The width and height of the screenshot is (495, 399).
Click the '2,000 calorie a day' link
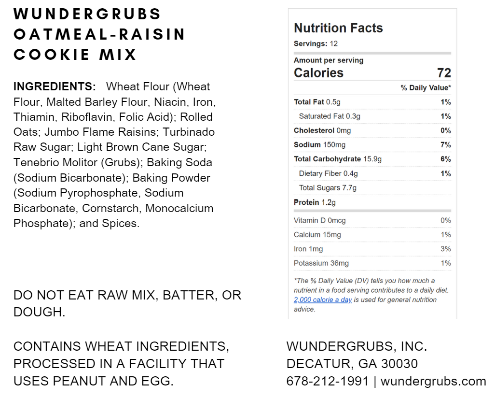pyautogui.click(x=322, y=300)
